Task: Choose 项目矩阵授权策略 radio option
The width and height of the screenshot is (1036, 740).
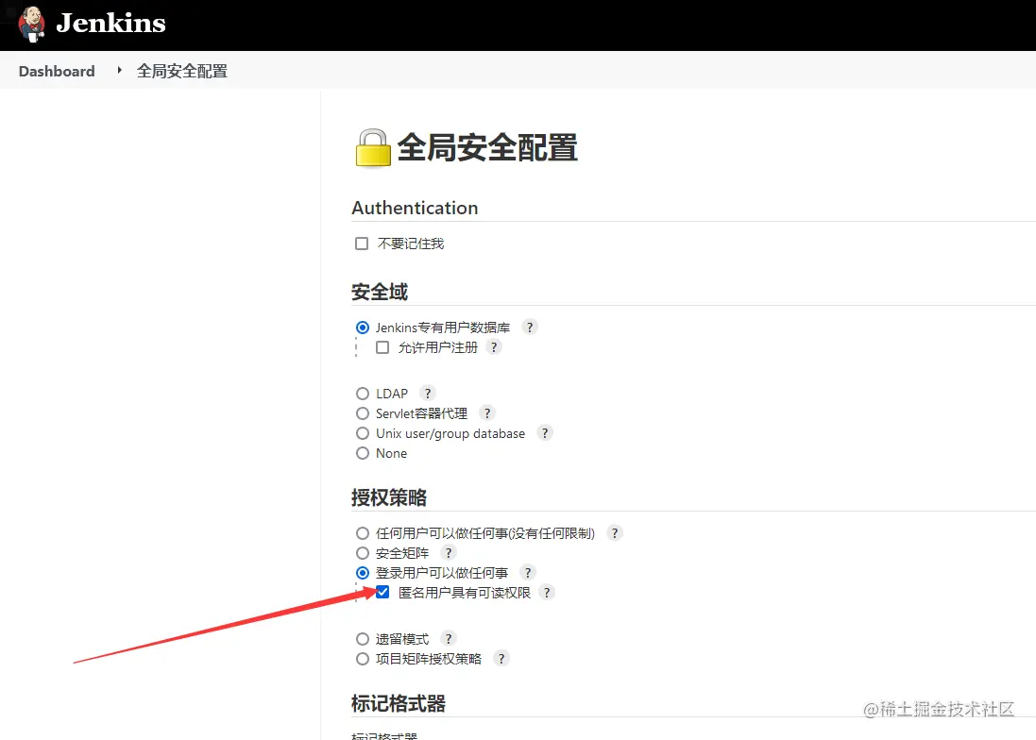Action: coord(362,658)
